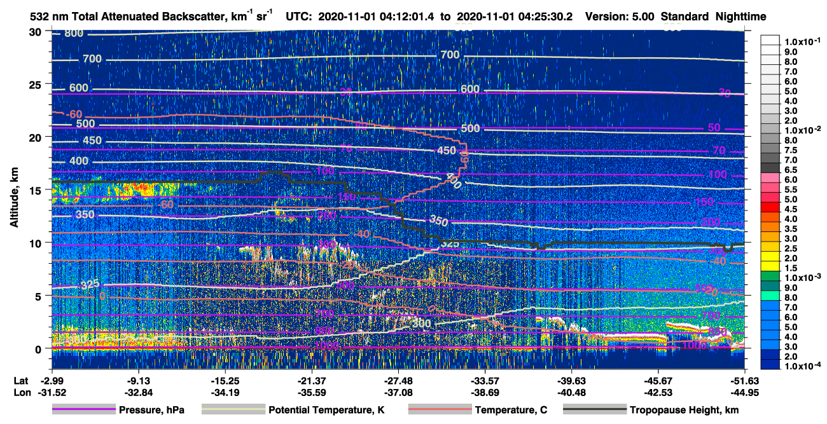Click the 'Temperature, C' legend label
Viewport: 827px width, 424px height.
(x=511, y=410)
